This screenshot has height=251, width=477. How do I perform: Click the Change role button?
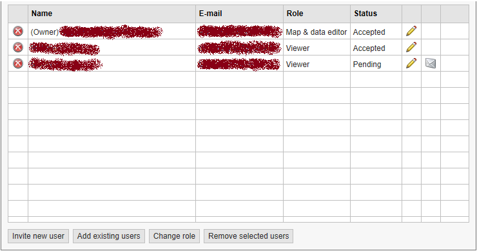[174, 236]
